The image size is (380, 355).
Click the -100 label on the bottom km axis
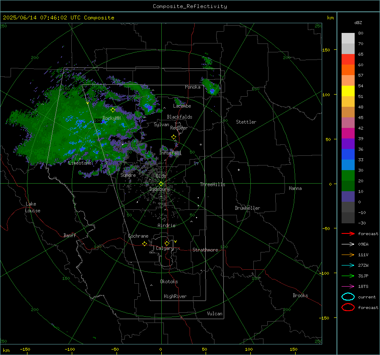click(x=70, y=349)
